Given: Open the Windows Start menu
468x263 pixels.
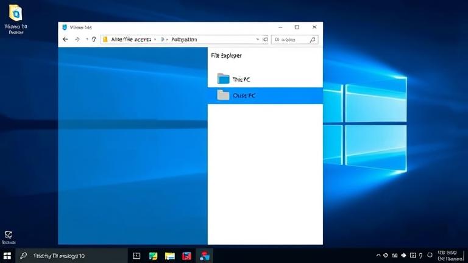Looking at the screenshot, I should [x=7, y=256].
